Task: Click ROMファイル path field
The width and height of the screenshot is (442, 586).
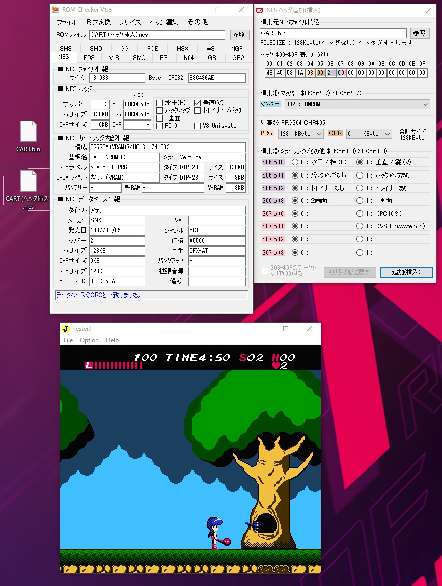Action: click(x=157, y=35)
